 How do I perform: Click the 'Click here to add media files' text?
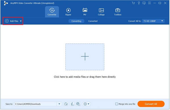[x=85, y=77]
